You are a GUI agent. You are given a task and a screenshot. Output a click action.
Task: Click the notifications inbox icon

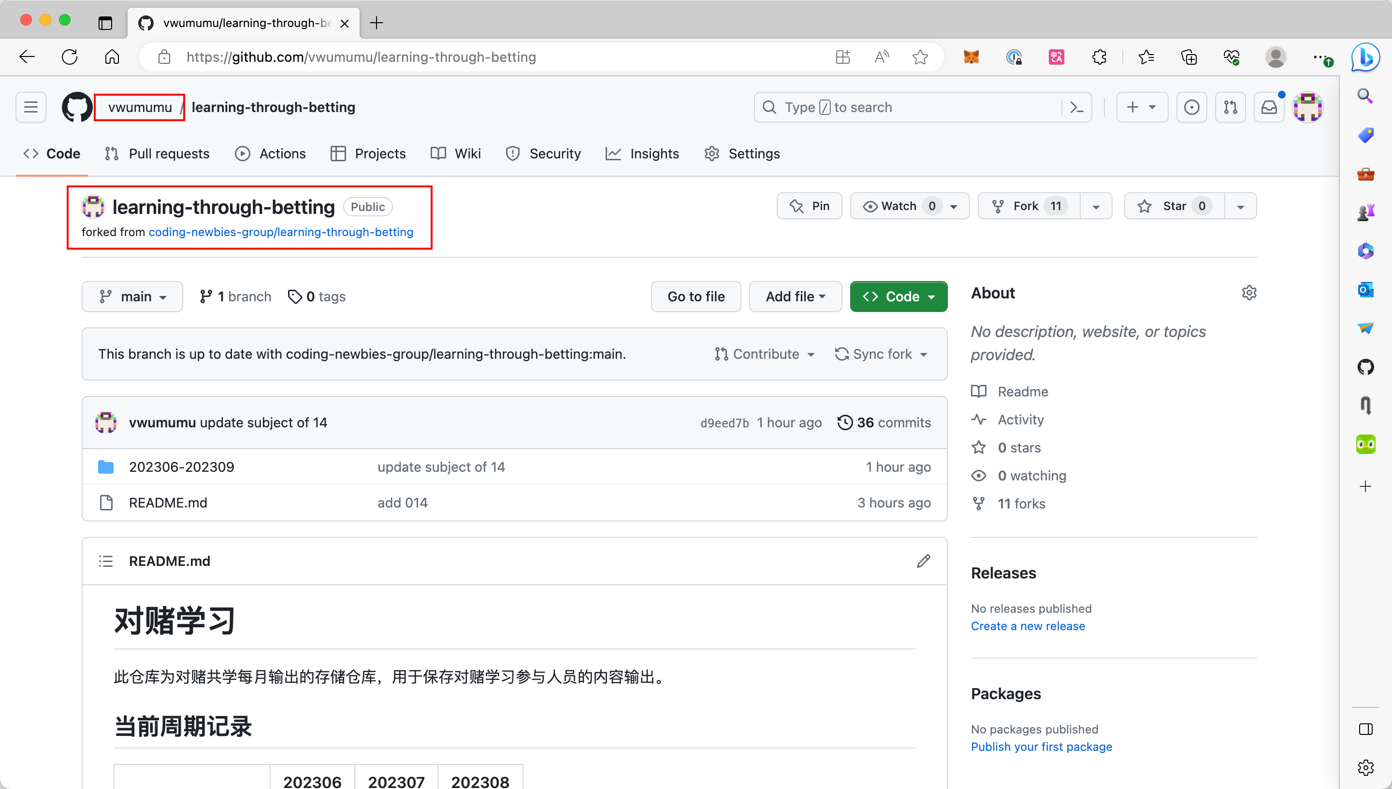tap(1269, 107)
